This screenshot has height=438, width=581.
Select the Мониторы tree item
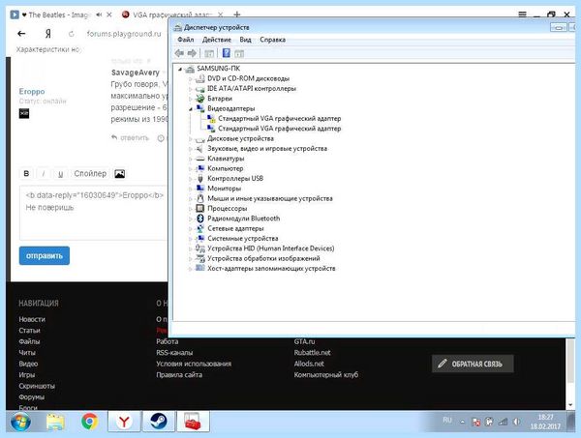pos(225,189)
